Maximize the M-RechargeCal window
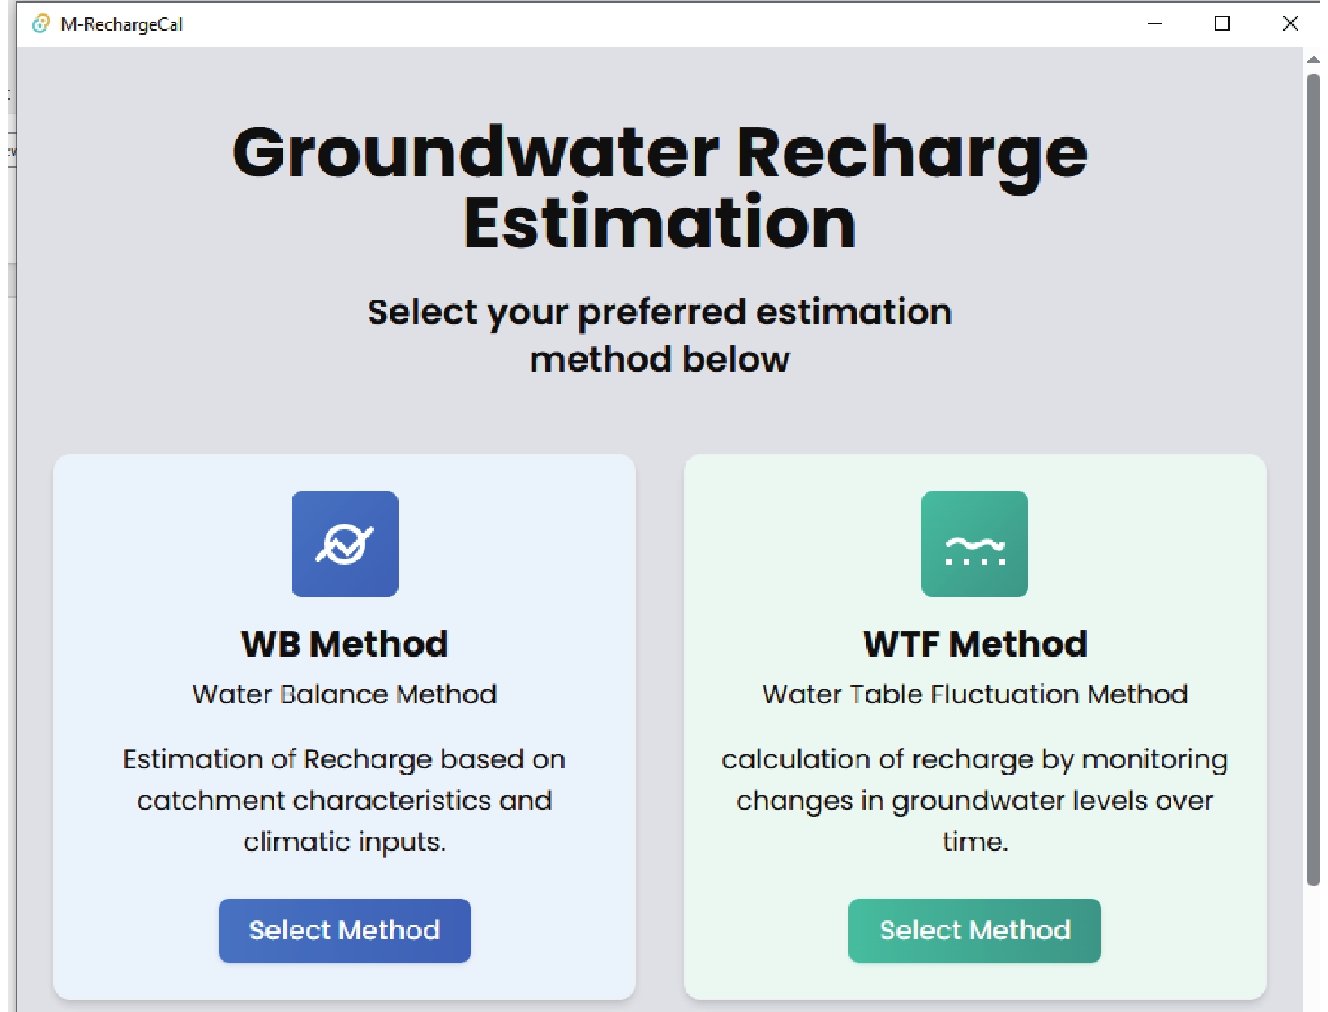The width and height of the screenshot is (1328, 1012). point(1222,24)
